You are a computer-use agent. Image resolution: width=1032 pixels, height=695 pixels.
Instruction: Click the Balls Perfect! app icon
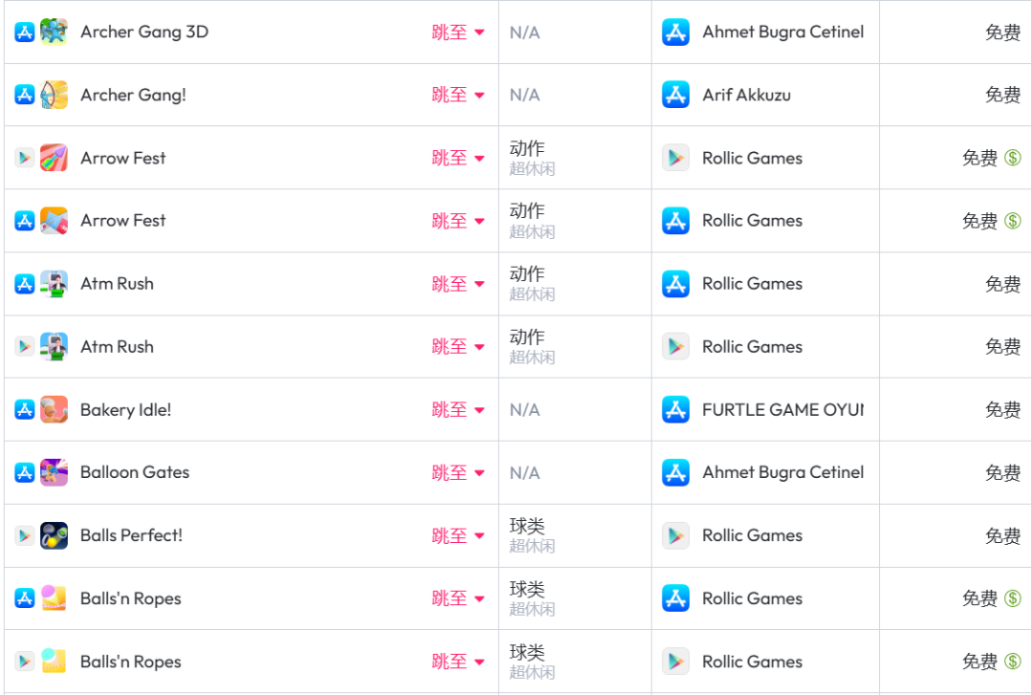(x=54, y=535)
